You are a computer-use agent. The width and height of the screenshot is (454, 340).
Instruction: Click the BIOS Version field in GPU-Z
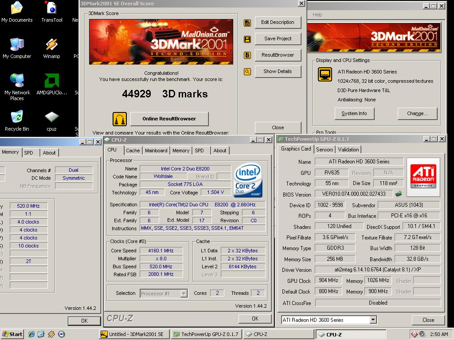point(354,194)
